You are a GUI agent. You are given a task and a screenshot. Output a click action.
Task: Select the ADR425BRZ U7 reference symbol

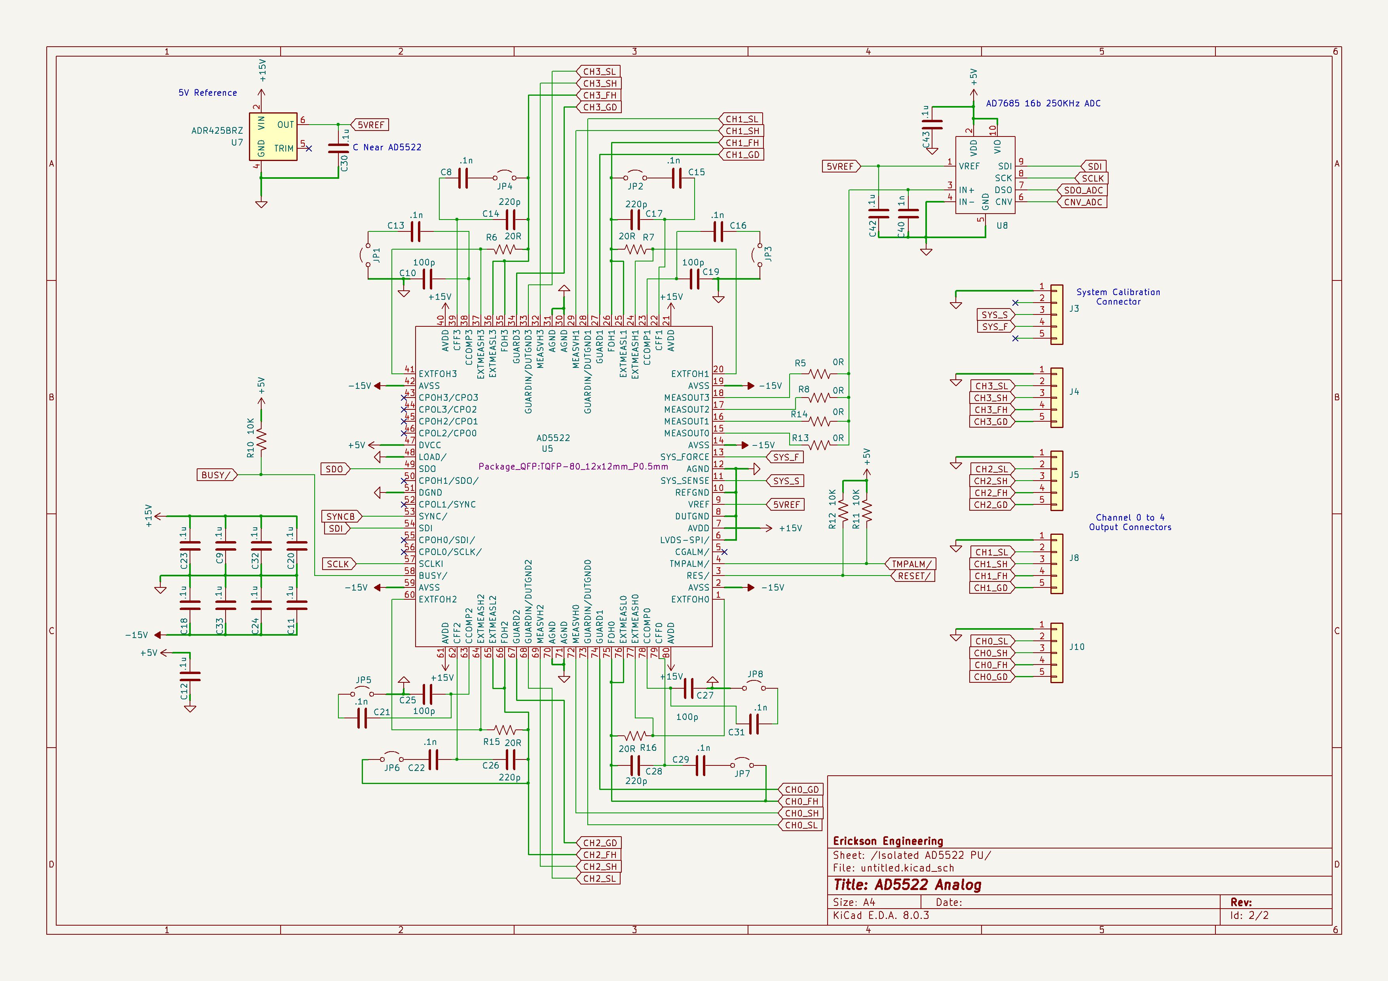tap(273, 136)
